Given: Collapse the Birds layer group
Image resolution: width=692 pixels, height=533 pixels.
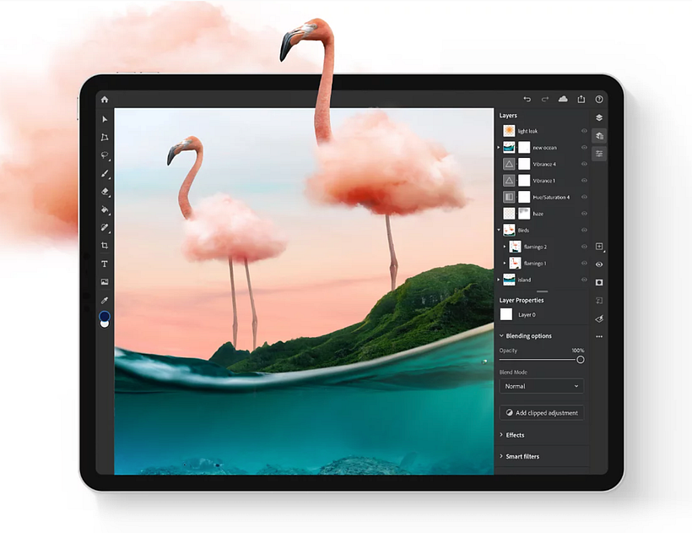Looking at the screenshot, I should 500,229.
